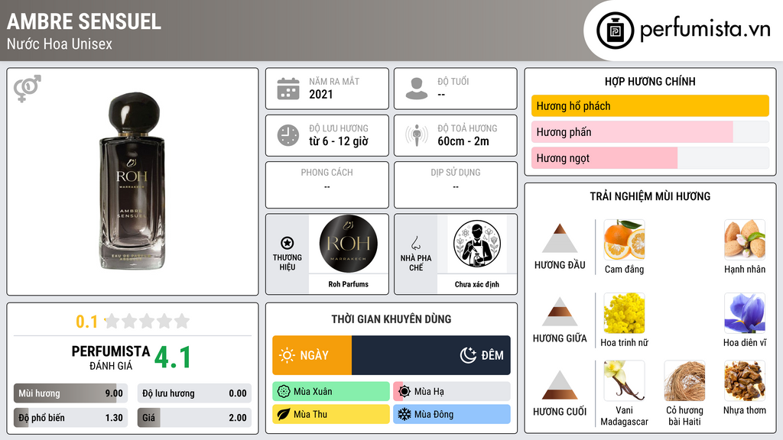783x440 pixels.
Task: Click the nose icon above Nhà pha chế
Action: 415,243
